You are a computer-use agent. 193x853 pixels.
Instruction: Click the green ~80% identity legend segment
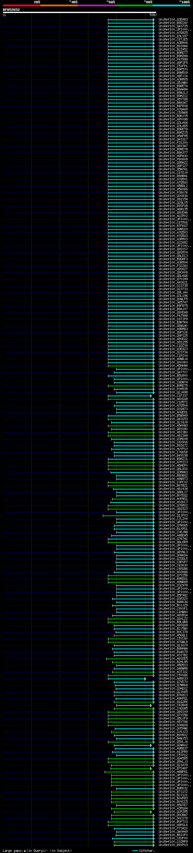click(134, 5)
